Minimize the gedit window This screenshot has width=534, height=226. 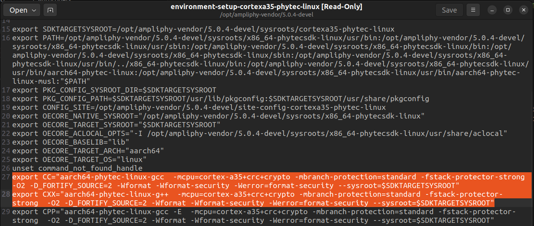tap(493, 10)
